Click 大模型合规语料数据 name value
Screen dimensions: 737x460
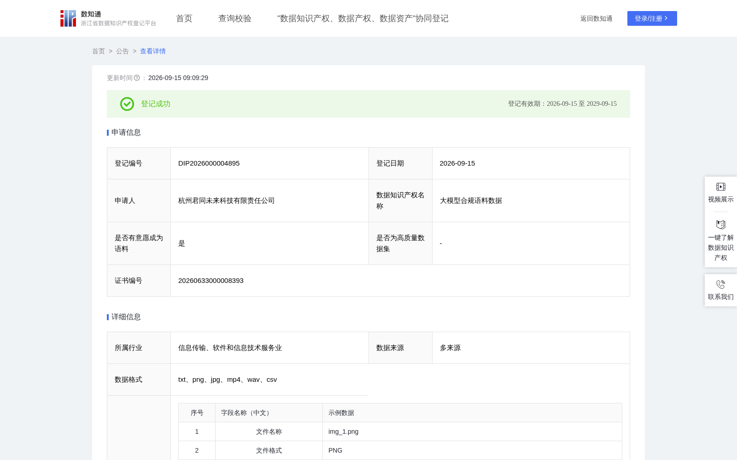pos(471,201)
